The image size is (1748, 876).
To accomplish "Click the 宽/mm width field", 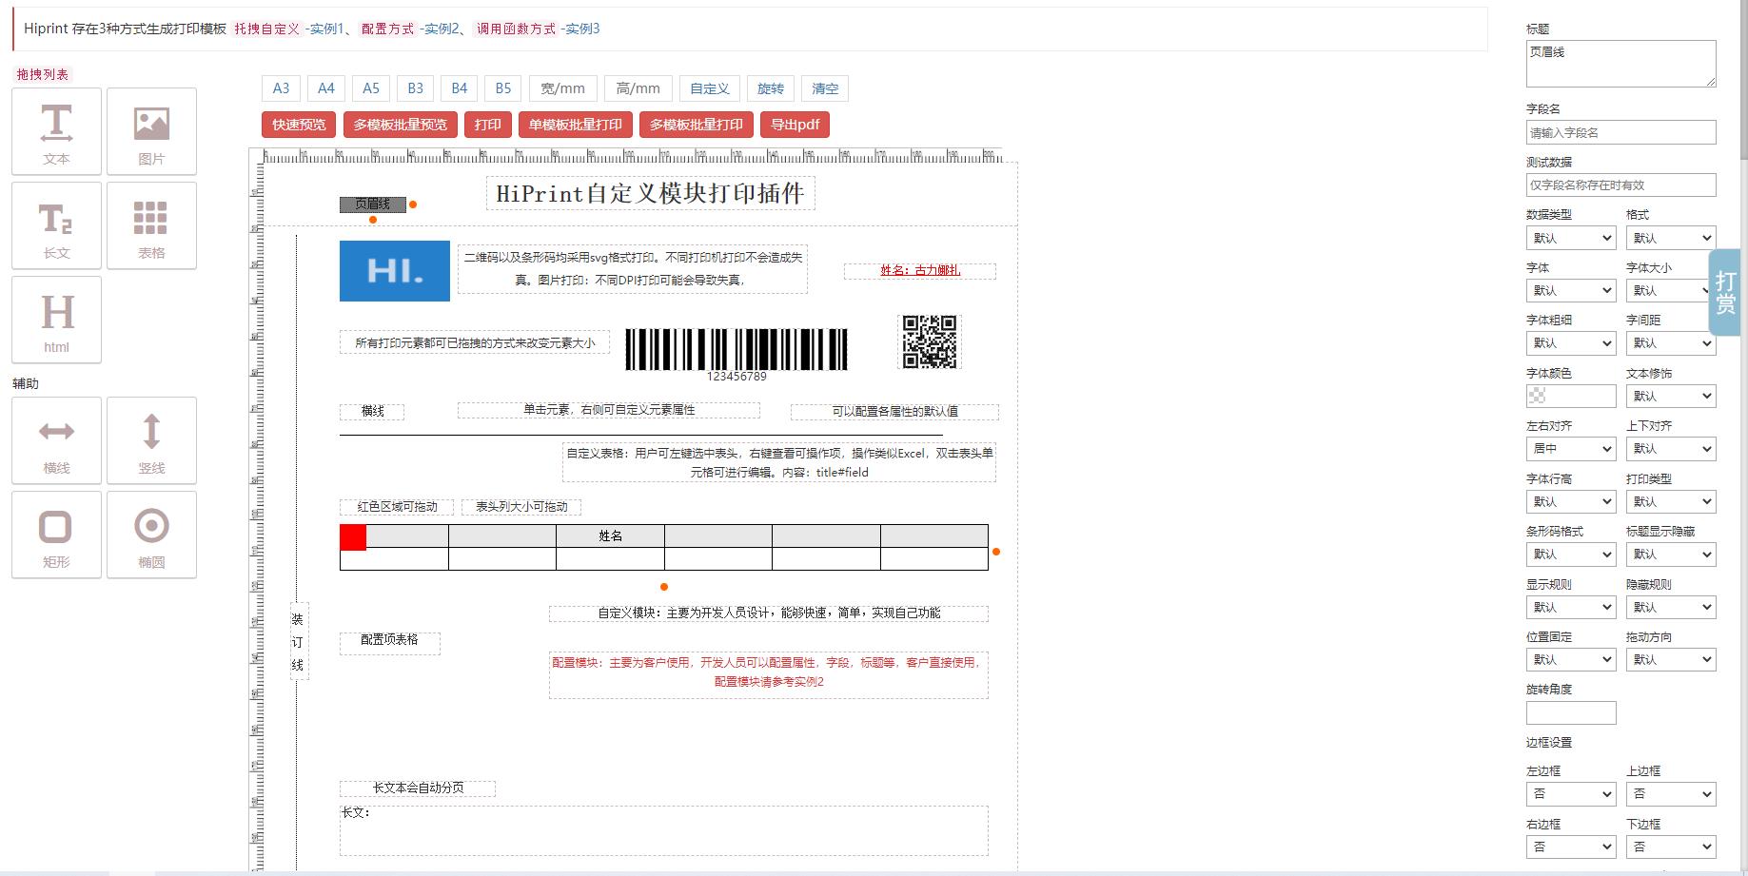I will (563, 88).
